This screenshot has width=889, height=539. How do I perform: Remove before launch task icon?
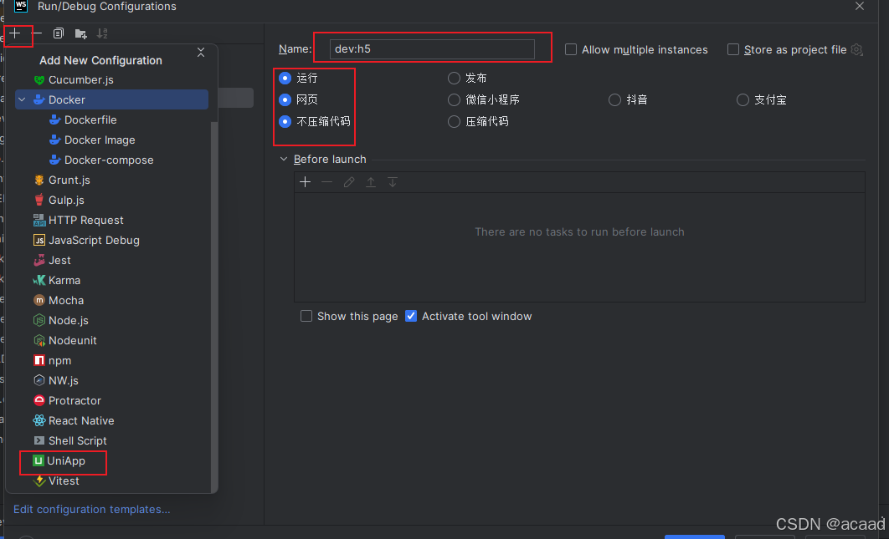pyautogui.click(x=326, y=181)
